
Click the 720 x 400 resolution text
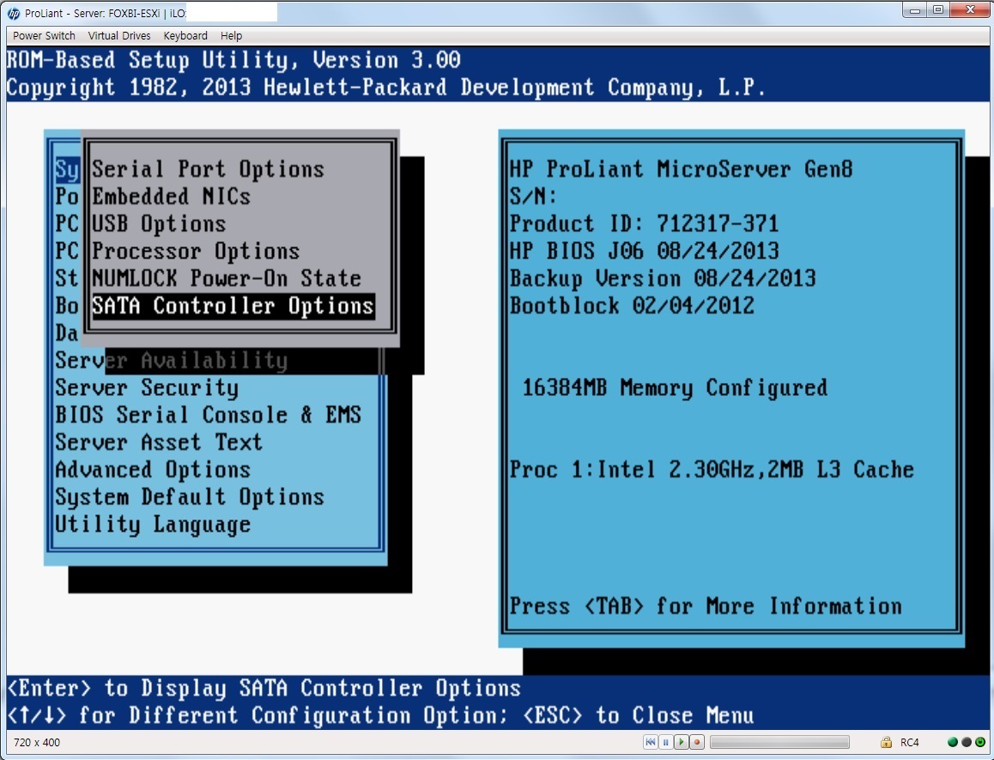[37, 742]
